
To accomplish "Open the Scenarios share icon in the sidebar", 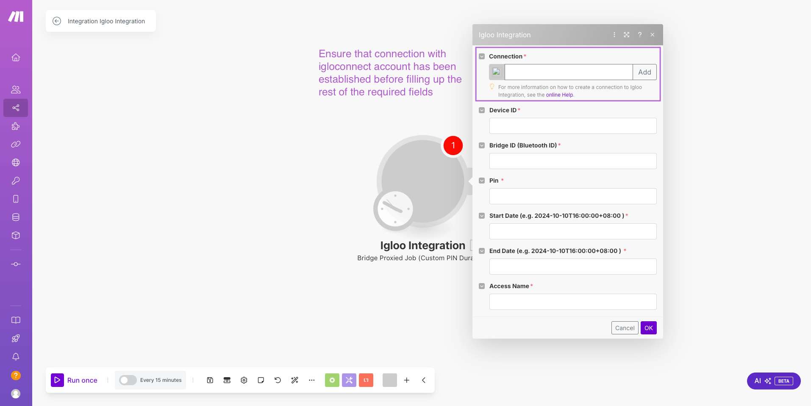I will coord(16,108).
